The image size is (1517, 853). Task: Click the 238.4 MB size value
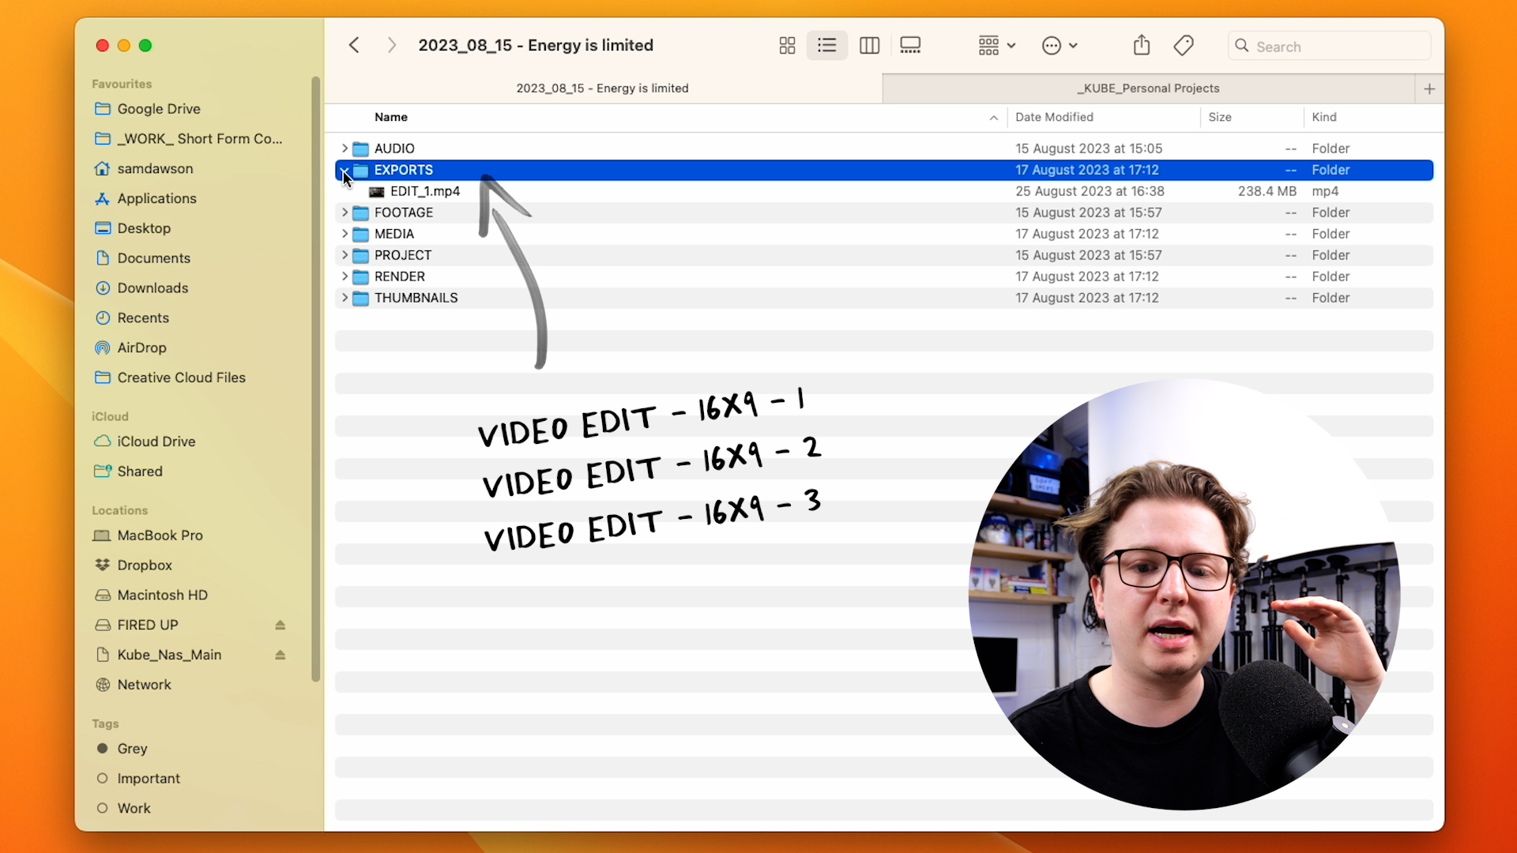(1267, 191)
